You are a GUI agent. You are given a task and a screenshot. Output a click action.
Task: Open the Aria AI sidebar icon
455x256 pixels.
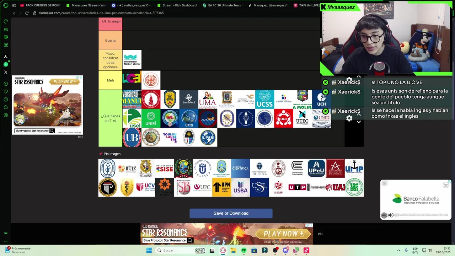click(x=6, y=57)
